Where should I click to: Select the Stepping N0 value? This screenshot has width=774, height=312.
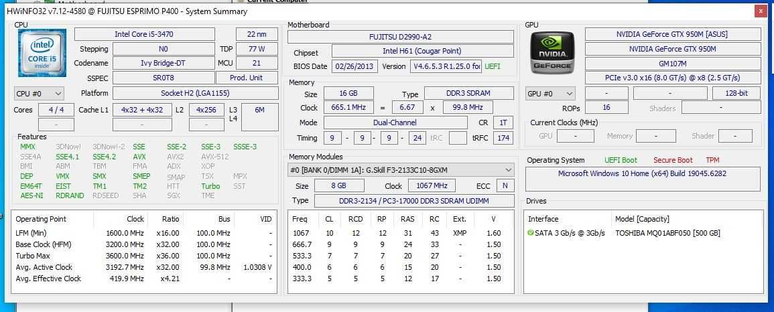[x=163, y=49]
